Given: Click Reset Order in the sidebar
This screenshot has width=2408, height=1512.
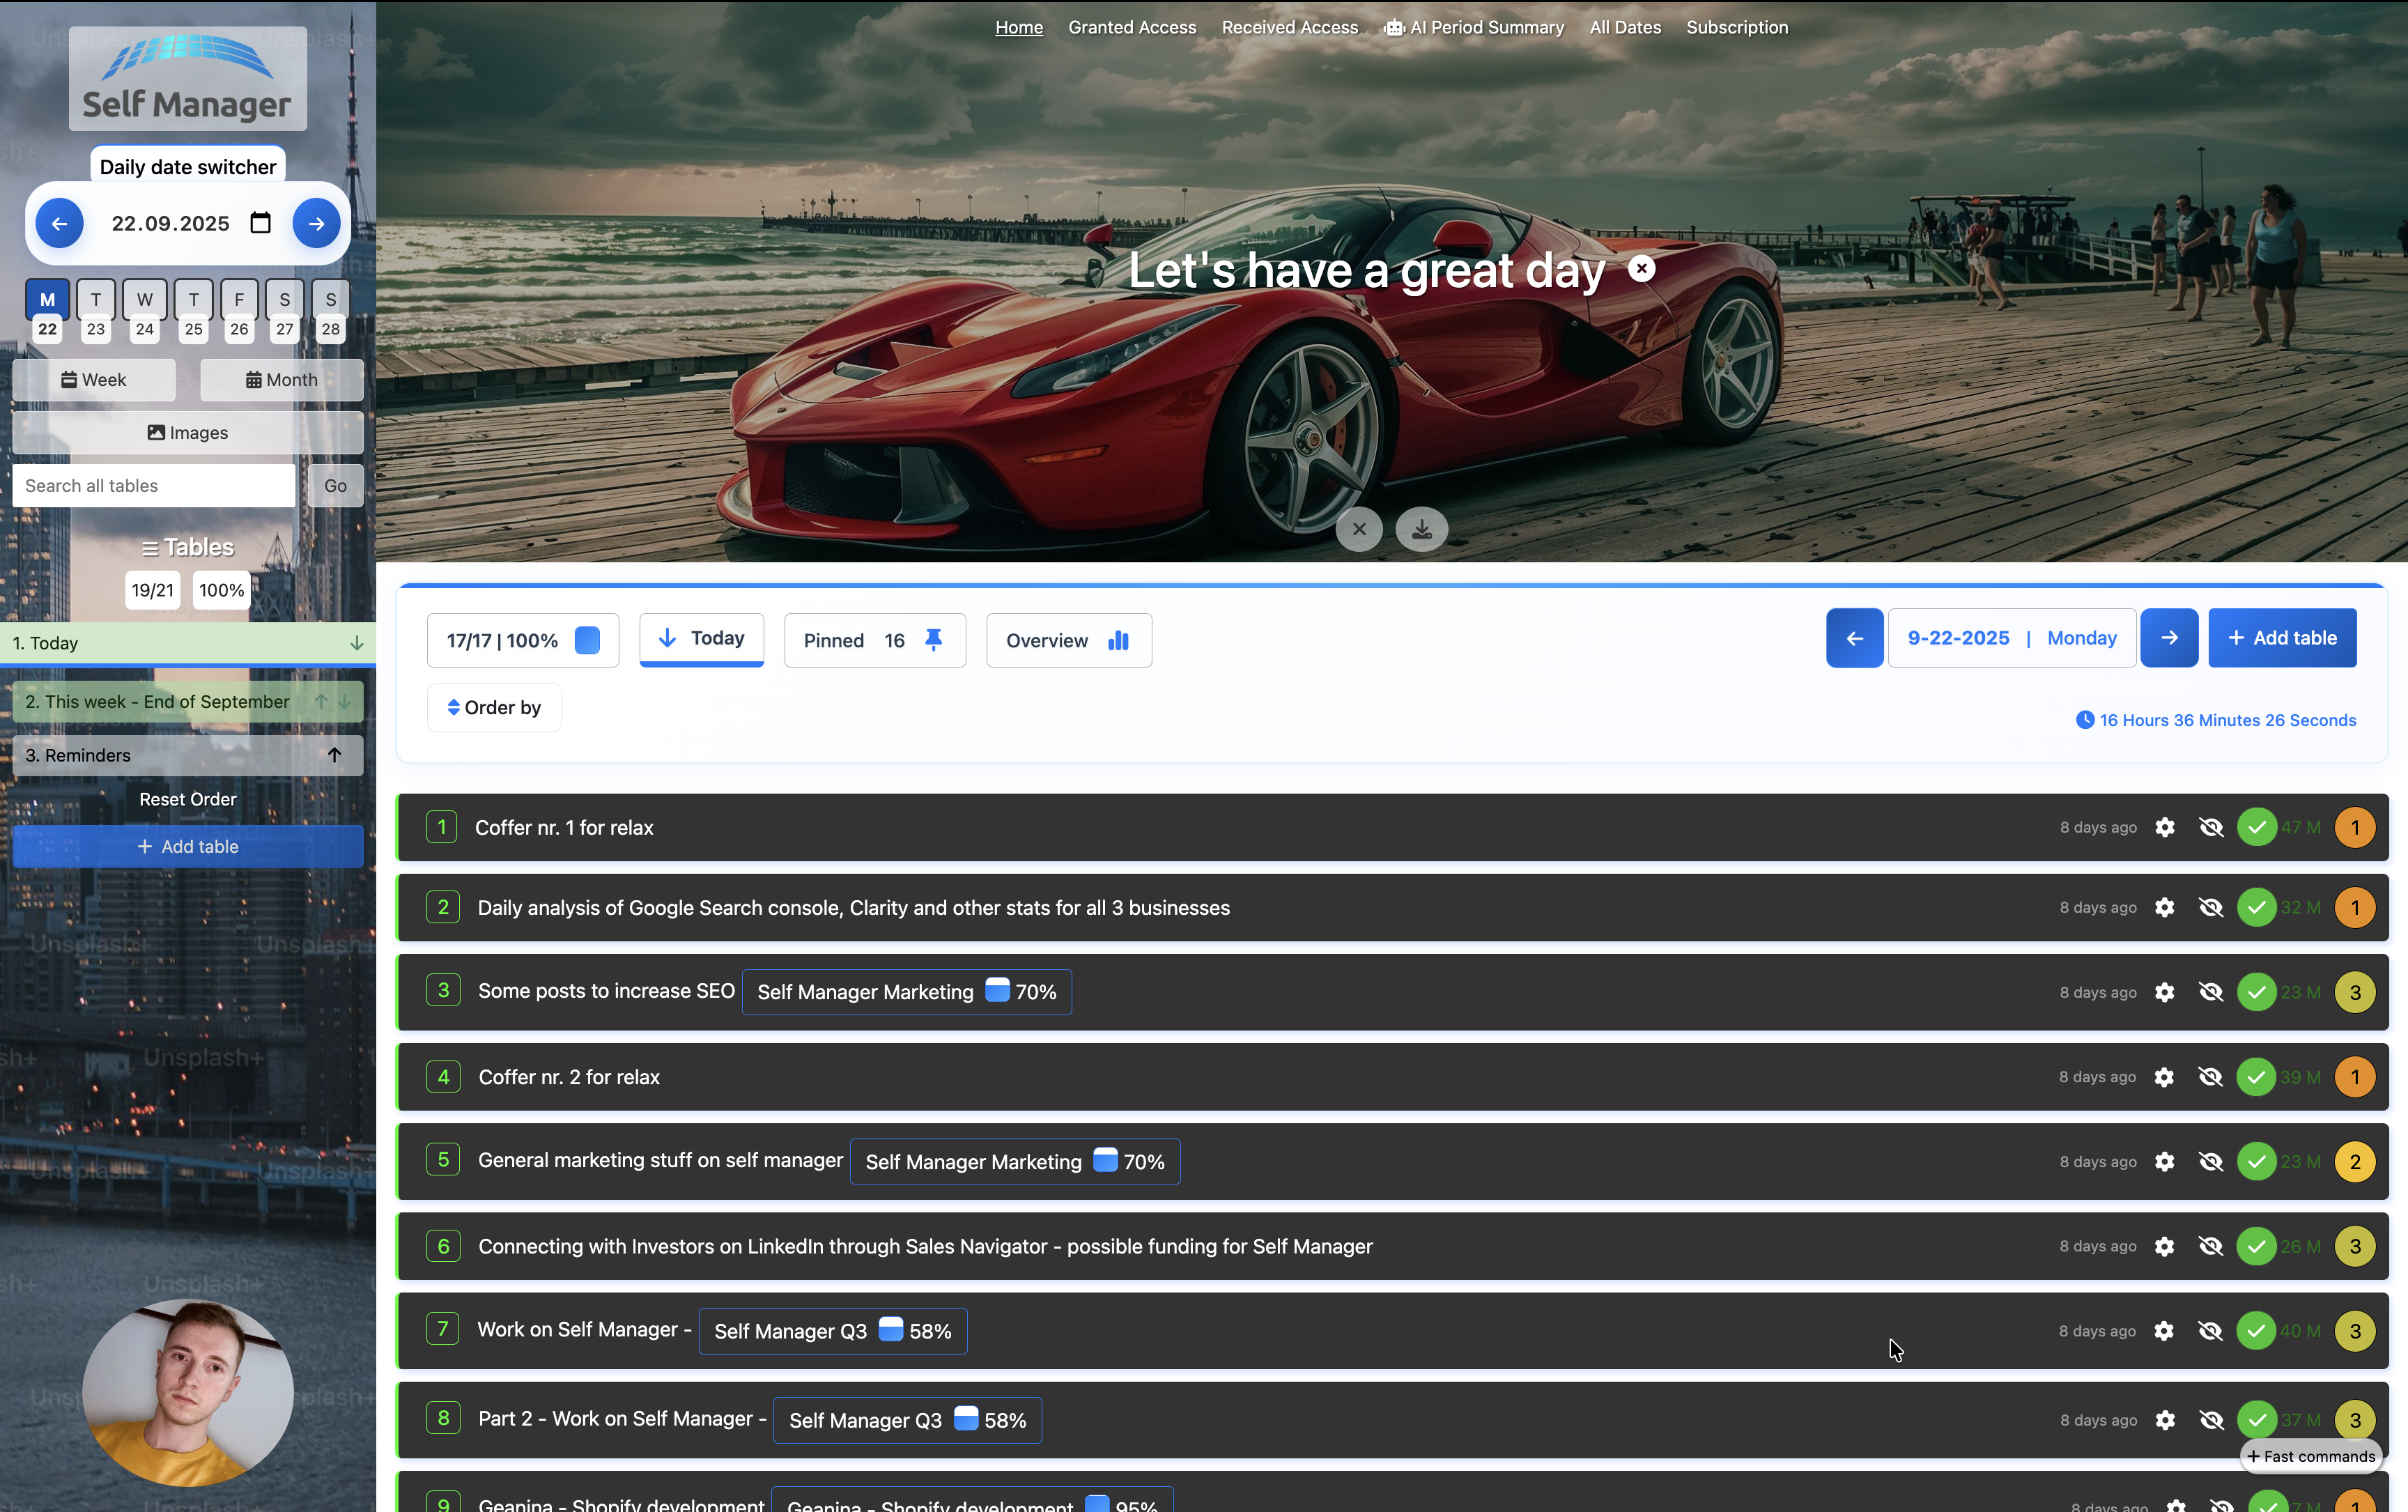Looking at the screenshot, I should pyautogui.click(x=188, y=799).
